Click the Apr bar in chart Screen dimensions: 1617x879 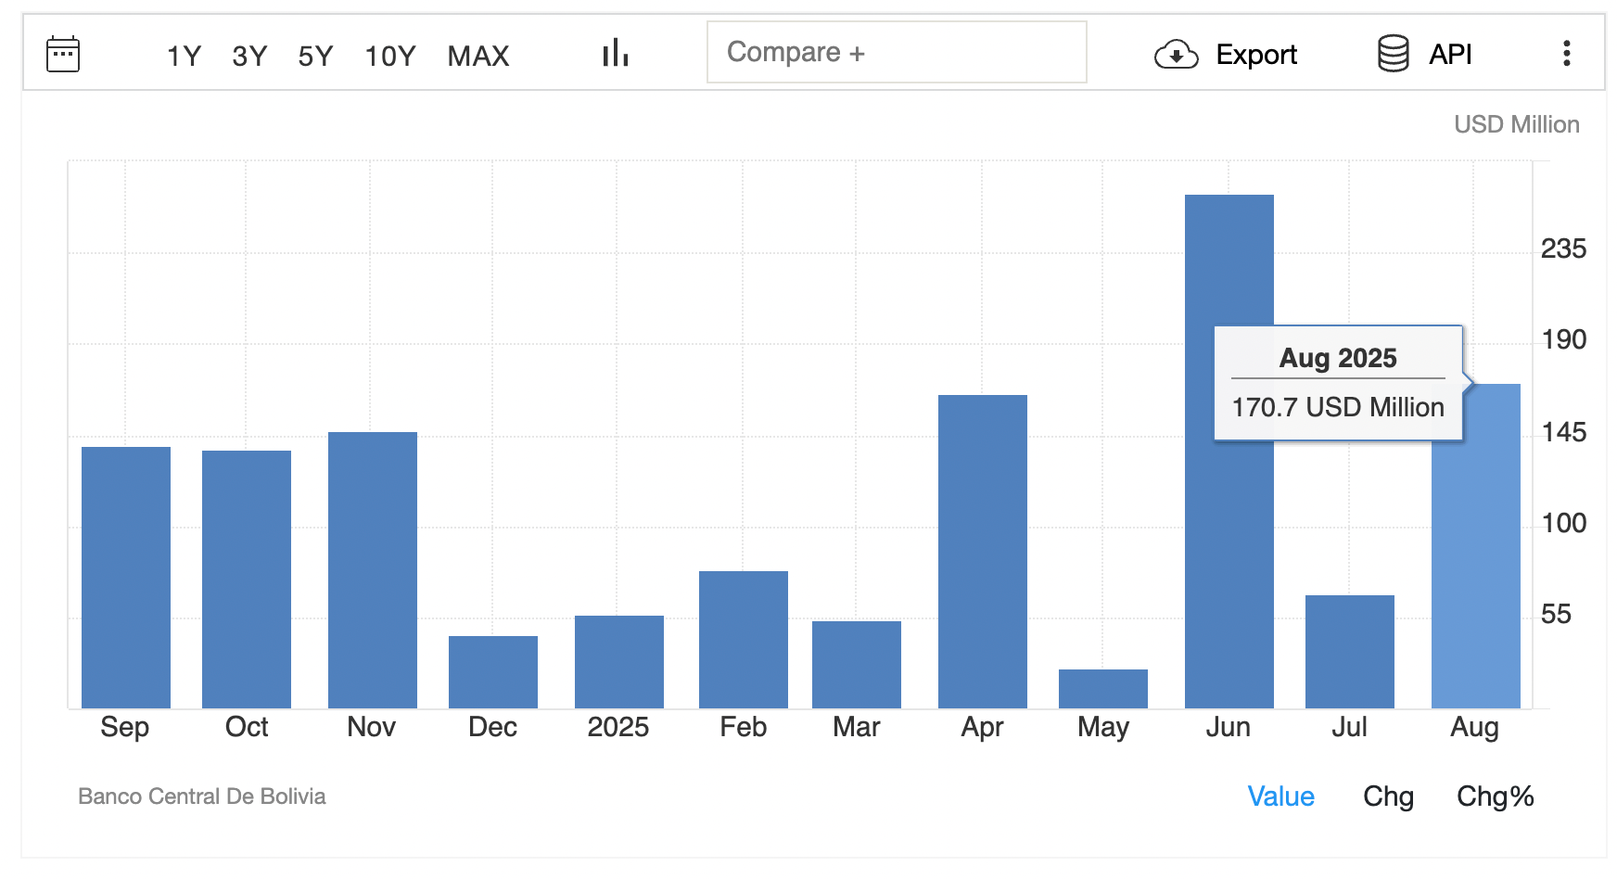(x=982, y=556)
